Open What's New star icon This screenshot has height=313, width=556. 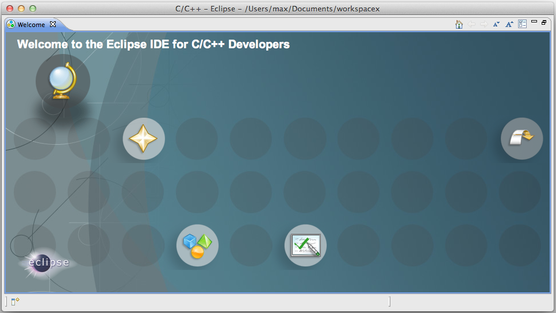[x=144, y=138]
